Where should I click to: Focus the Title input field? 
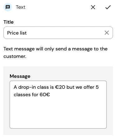pyautogui.click(x=58, y=33)
